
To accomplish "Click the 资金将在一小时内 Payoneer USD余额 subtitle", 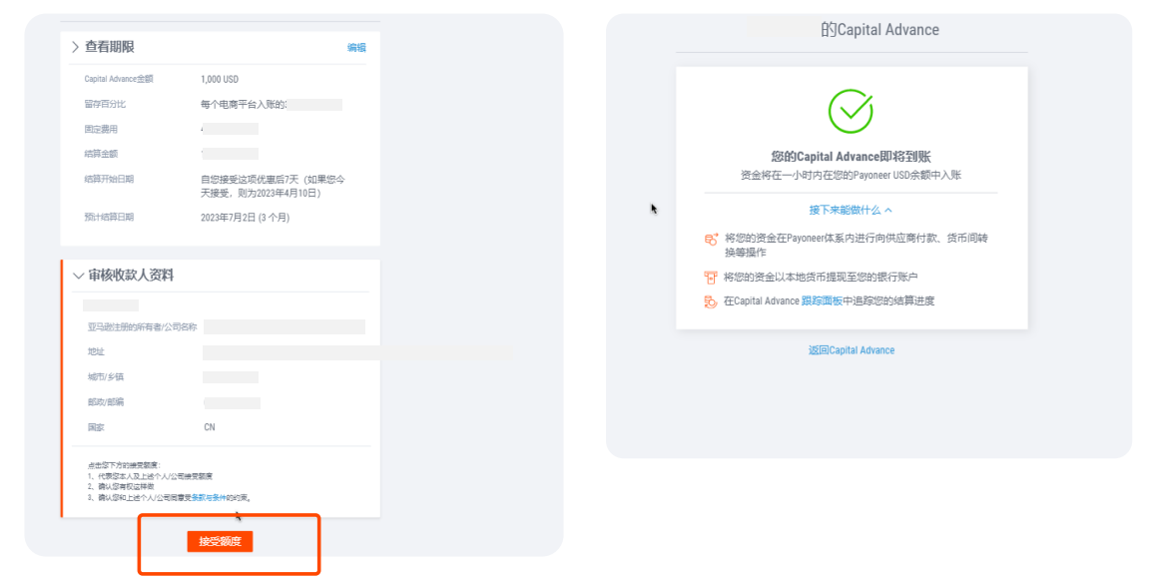I will tap(851, 176).
